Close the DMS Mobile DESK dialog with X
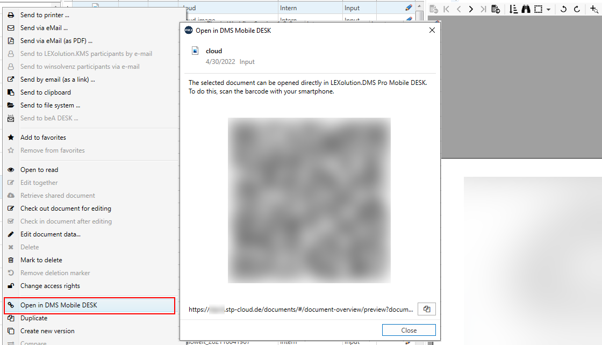Screen dimensions: 602x345 coord(432,30)
